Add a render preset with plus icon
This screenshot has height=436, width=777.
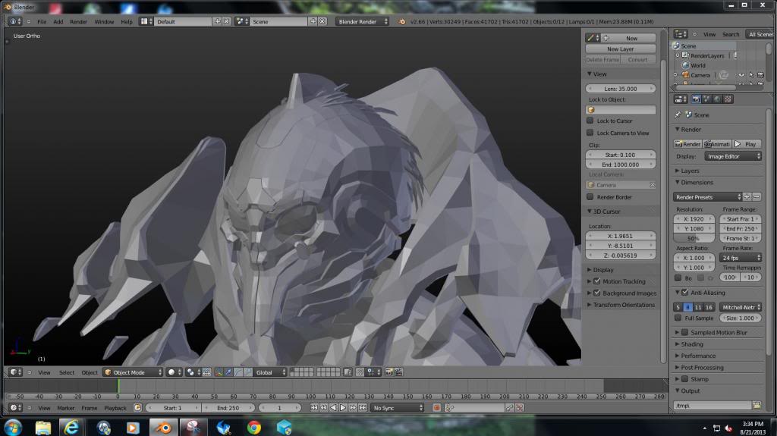point(747,197)
